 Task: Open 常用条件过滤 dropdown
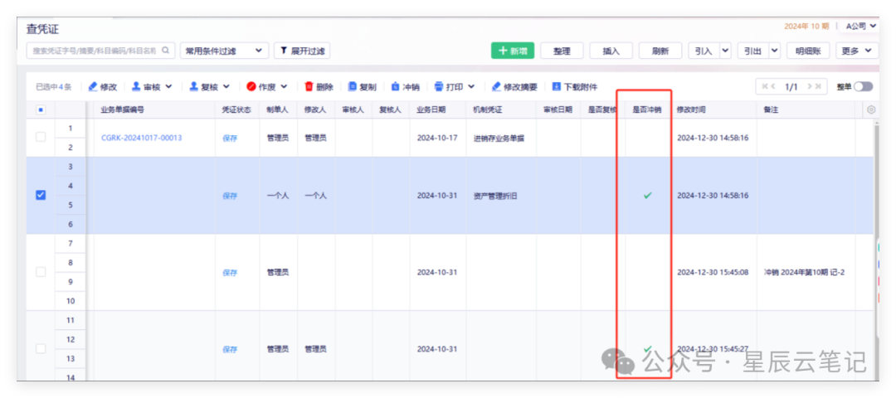[x=224, y=51]
